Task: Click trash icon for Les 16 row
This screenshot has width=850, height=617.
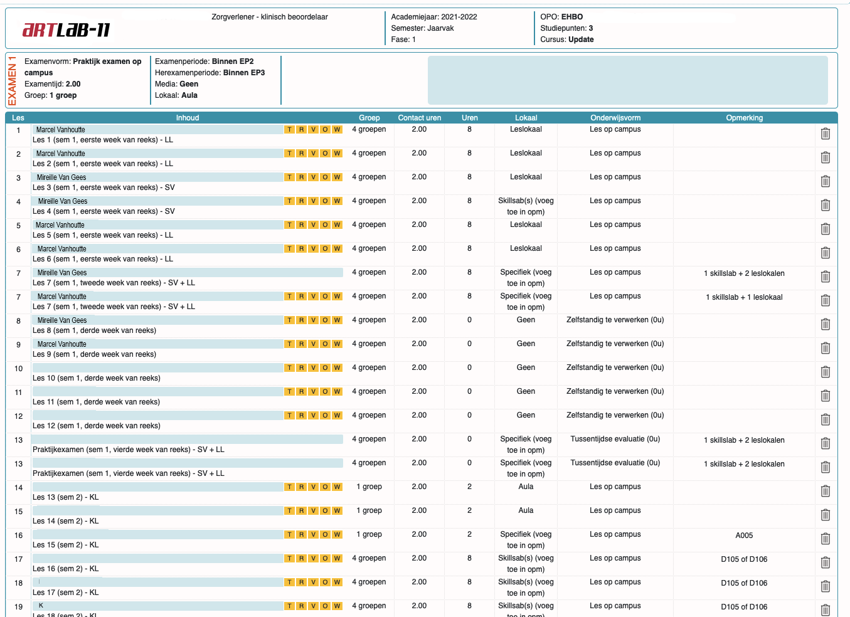Action: click(825, 562)
